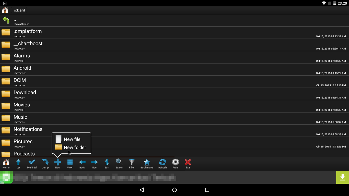Open the Search magnifier tool
Viewport: 349px width, 196px height.
(x=119, y=164)
